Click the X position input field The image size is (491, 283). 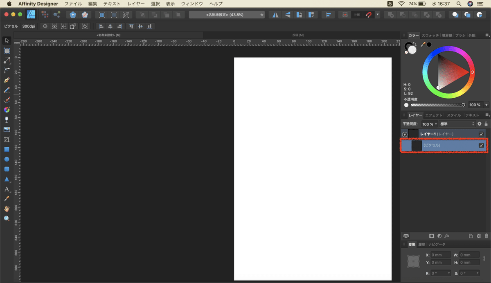click(441, 255)
